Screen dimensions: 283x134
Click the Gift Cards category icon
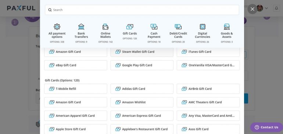pos(130,27)
